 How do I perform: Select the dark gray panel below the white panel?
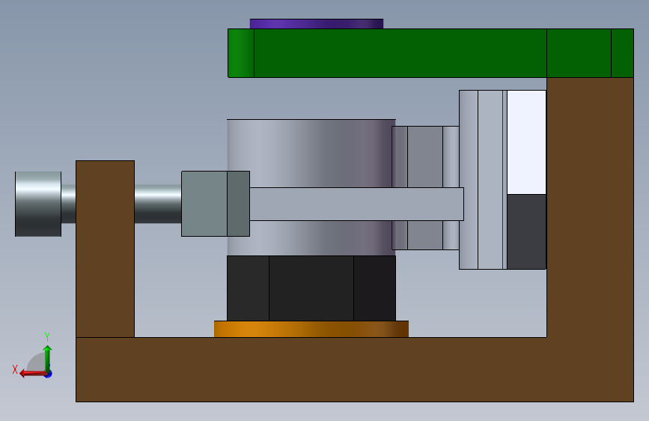[526, 231]
